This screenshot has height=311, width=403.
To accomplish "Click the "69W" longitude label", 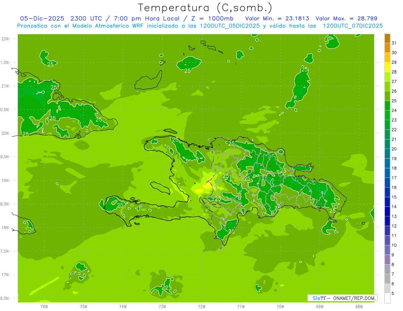I will click(x=320, y=306).
